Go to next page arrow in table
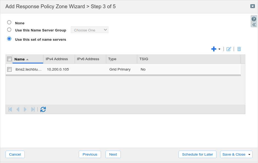Viewport: 258px width, 163px height. pyautogui.click(x=25, y=109)
